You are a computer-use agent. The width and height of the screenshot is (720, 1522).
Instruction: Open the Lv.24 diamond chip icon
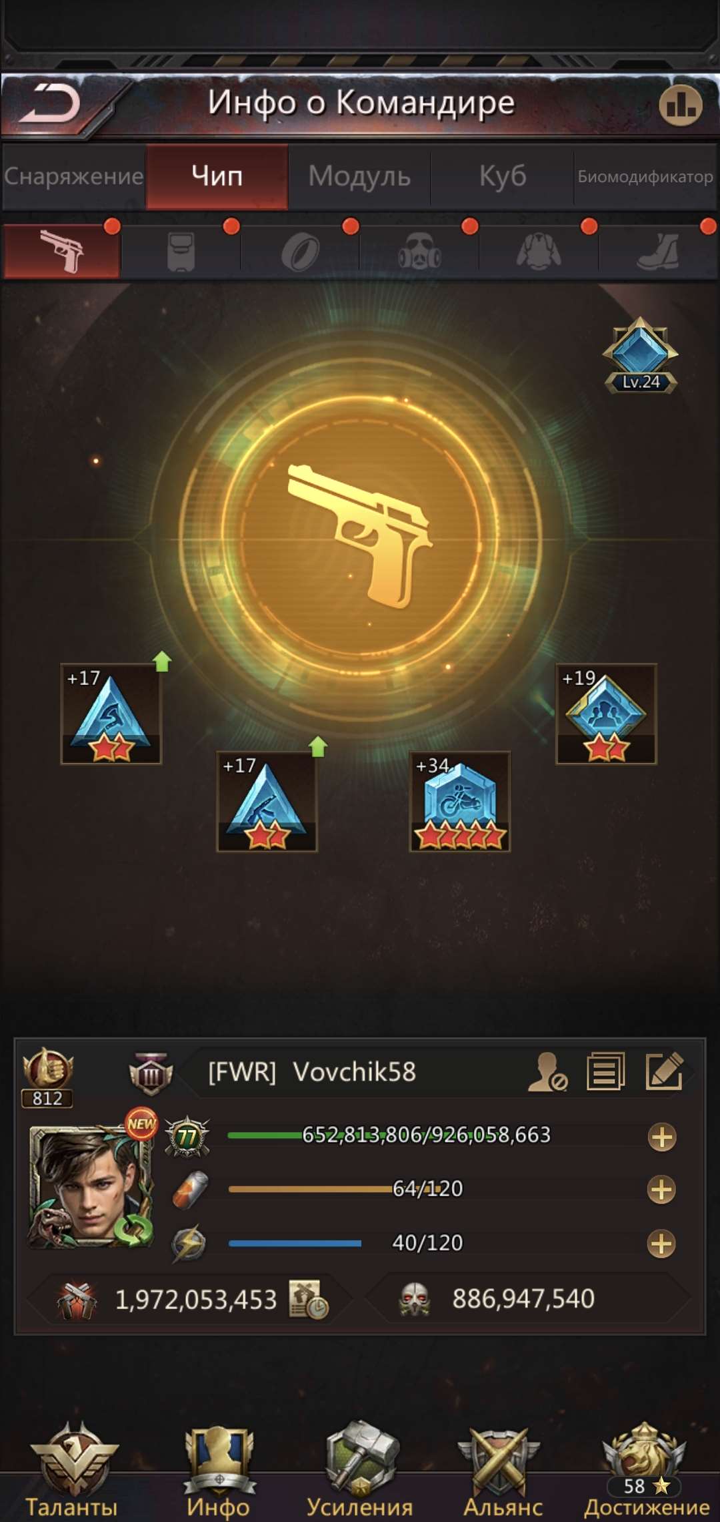coord(640,355)
